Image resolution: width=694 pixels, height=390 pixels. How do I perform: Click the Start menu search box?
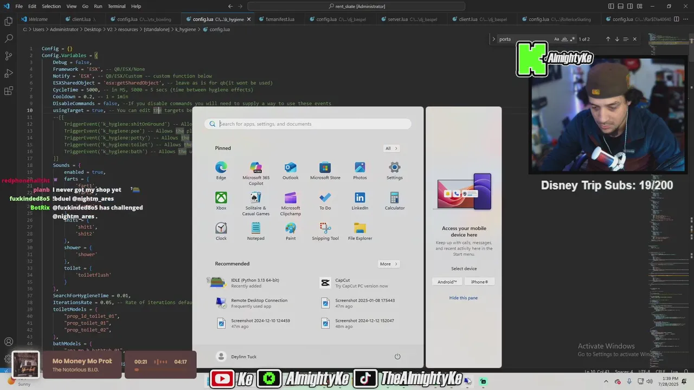[x=308, y=124]
